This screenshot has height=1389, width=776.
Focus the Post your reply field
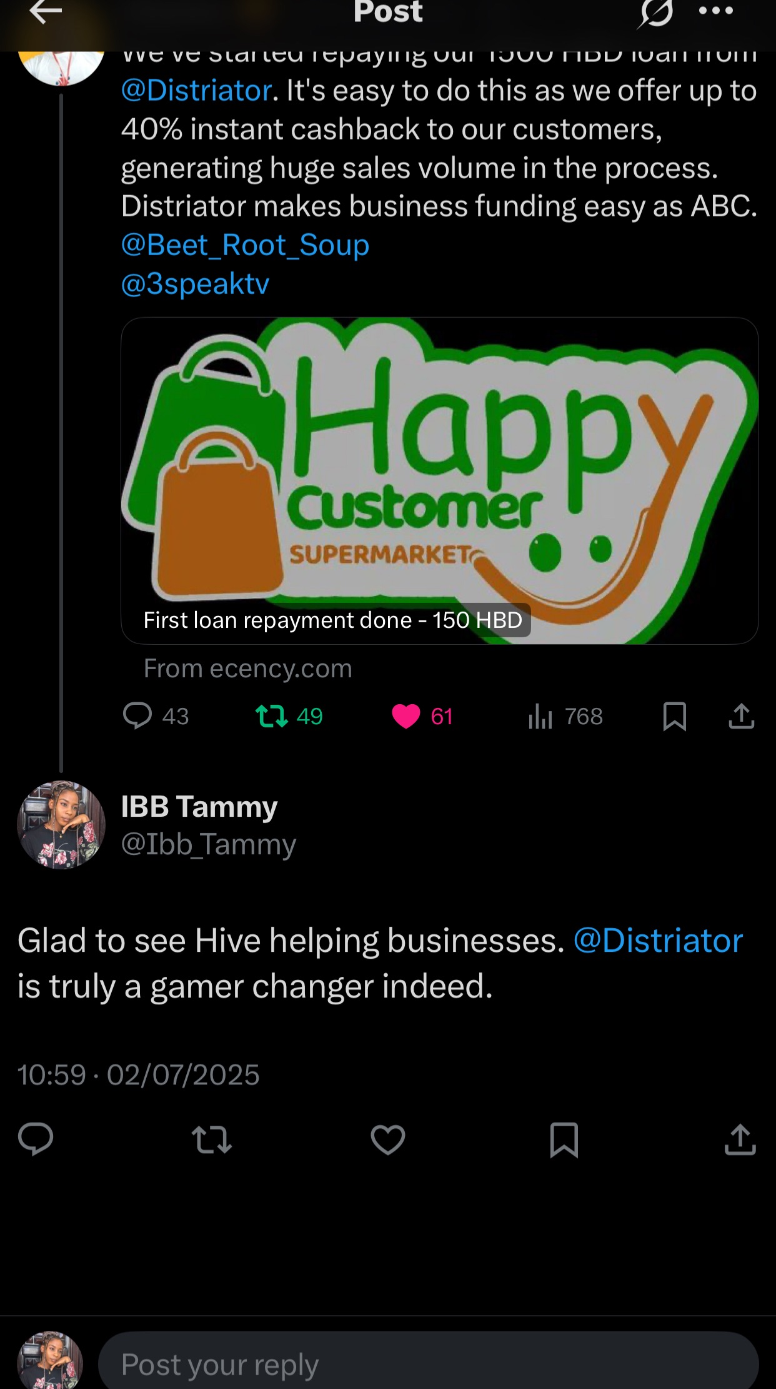(x=429, y=1363)
